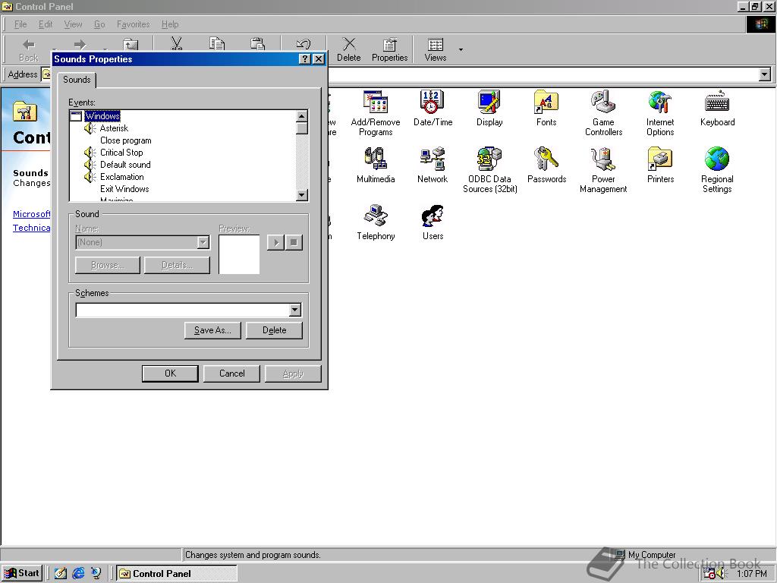This screenshot has width=777, height=583.
Task: Open the Telephony icon
Action: [376, 217]
